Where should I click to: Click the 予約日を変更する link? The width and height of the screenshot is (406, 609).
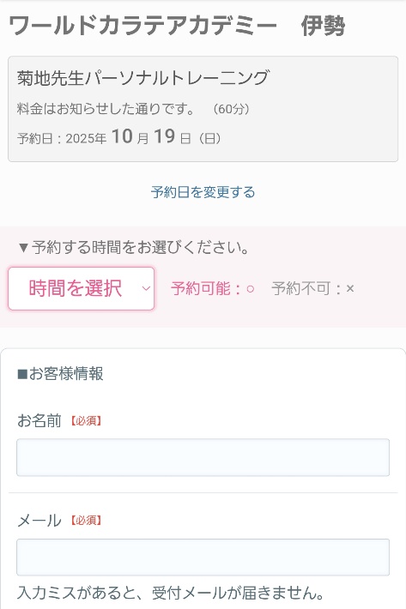[203, 192]
